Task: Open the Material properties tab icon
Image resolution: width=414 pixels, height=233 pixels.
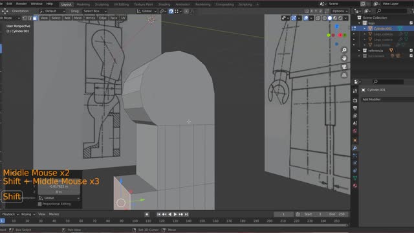Action: click(355, 186)
